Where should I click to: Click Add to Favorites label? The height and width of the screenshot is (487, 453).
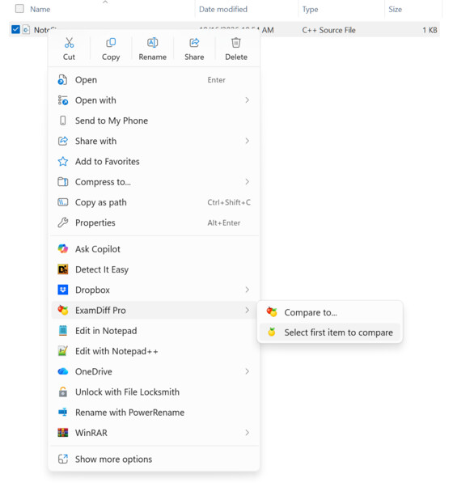(108, 162)
